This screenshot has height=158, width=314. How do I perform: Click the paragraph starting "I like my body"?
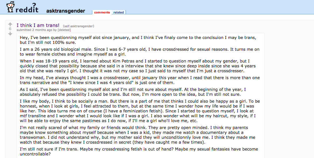139,111
